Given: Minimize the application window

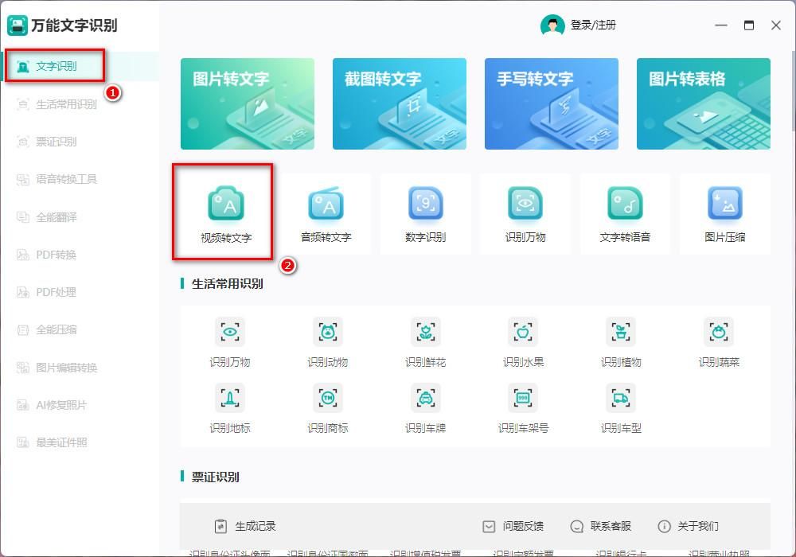Looking at the screenshot, I should [721, 25].
